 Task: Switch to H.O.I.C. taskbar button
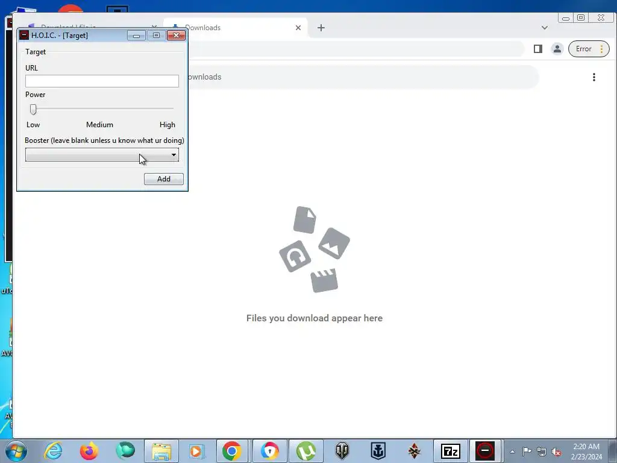pos(485,451)
